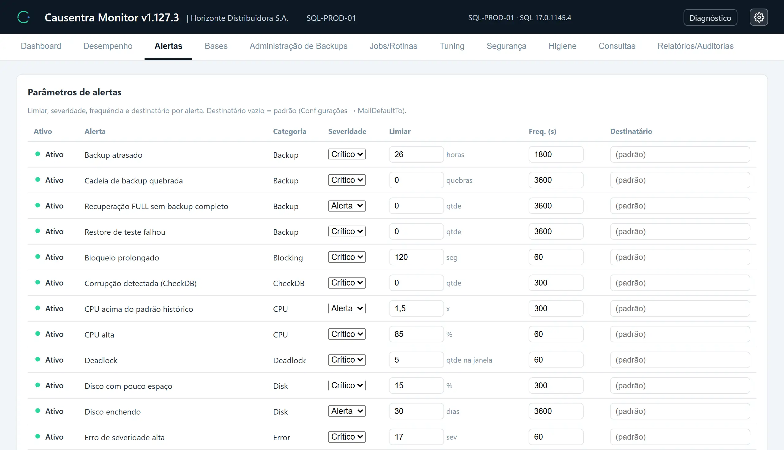The height and width of the screenshot is (450, 784).
Task: Go to the Bases tab
Action: click(x=216, y=46)
